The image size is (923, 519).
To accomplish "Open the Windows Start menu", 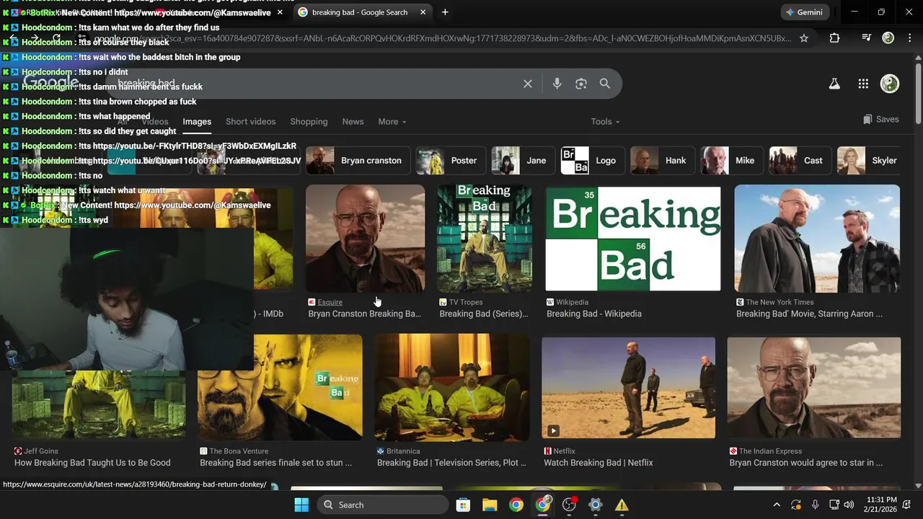I will click(x=301, y=505).
